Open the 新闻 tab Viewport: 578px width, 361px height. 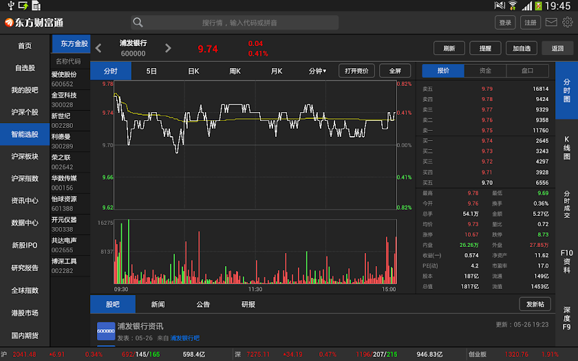(158, 304)
